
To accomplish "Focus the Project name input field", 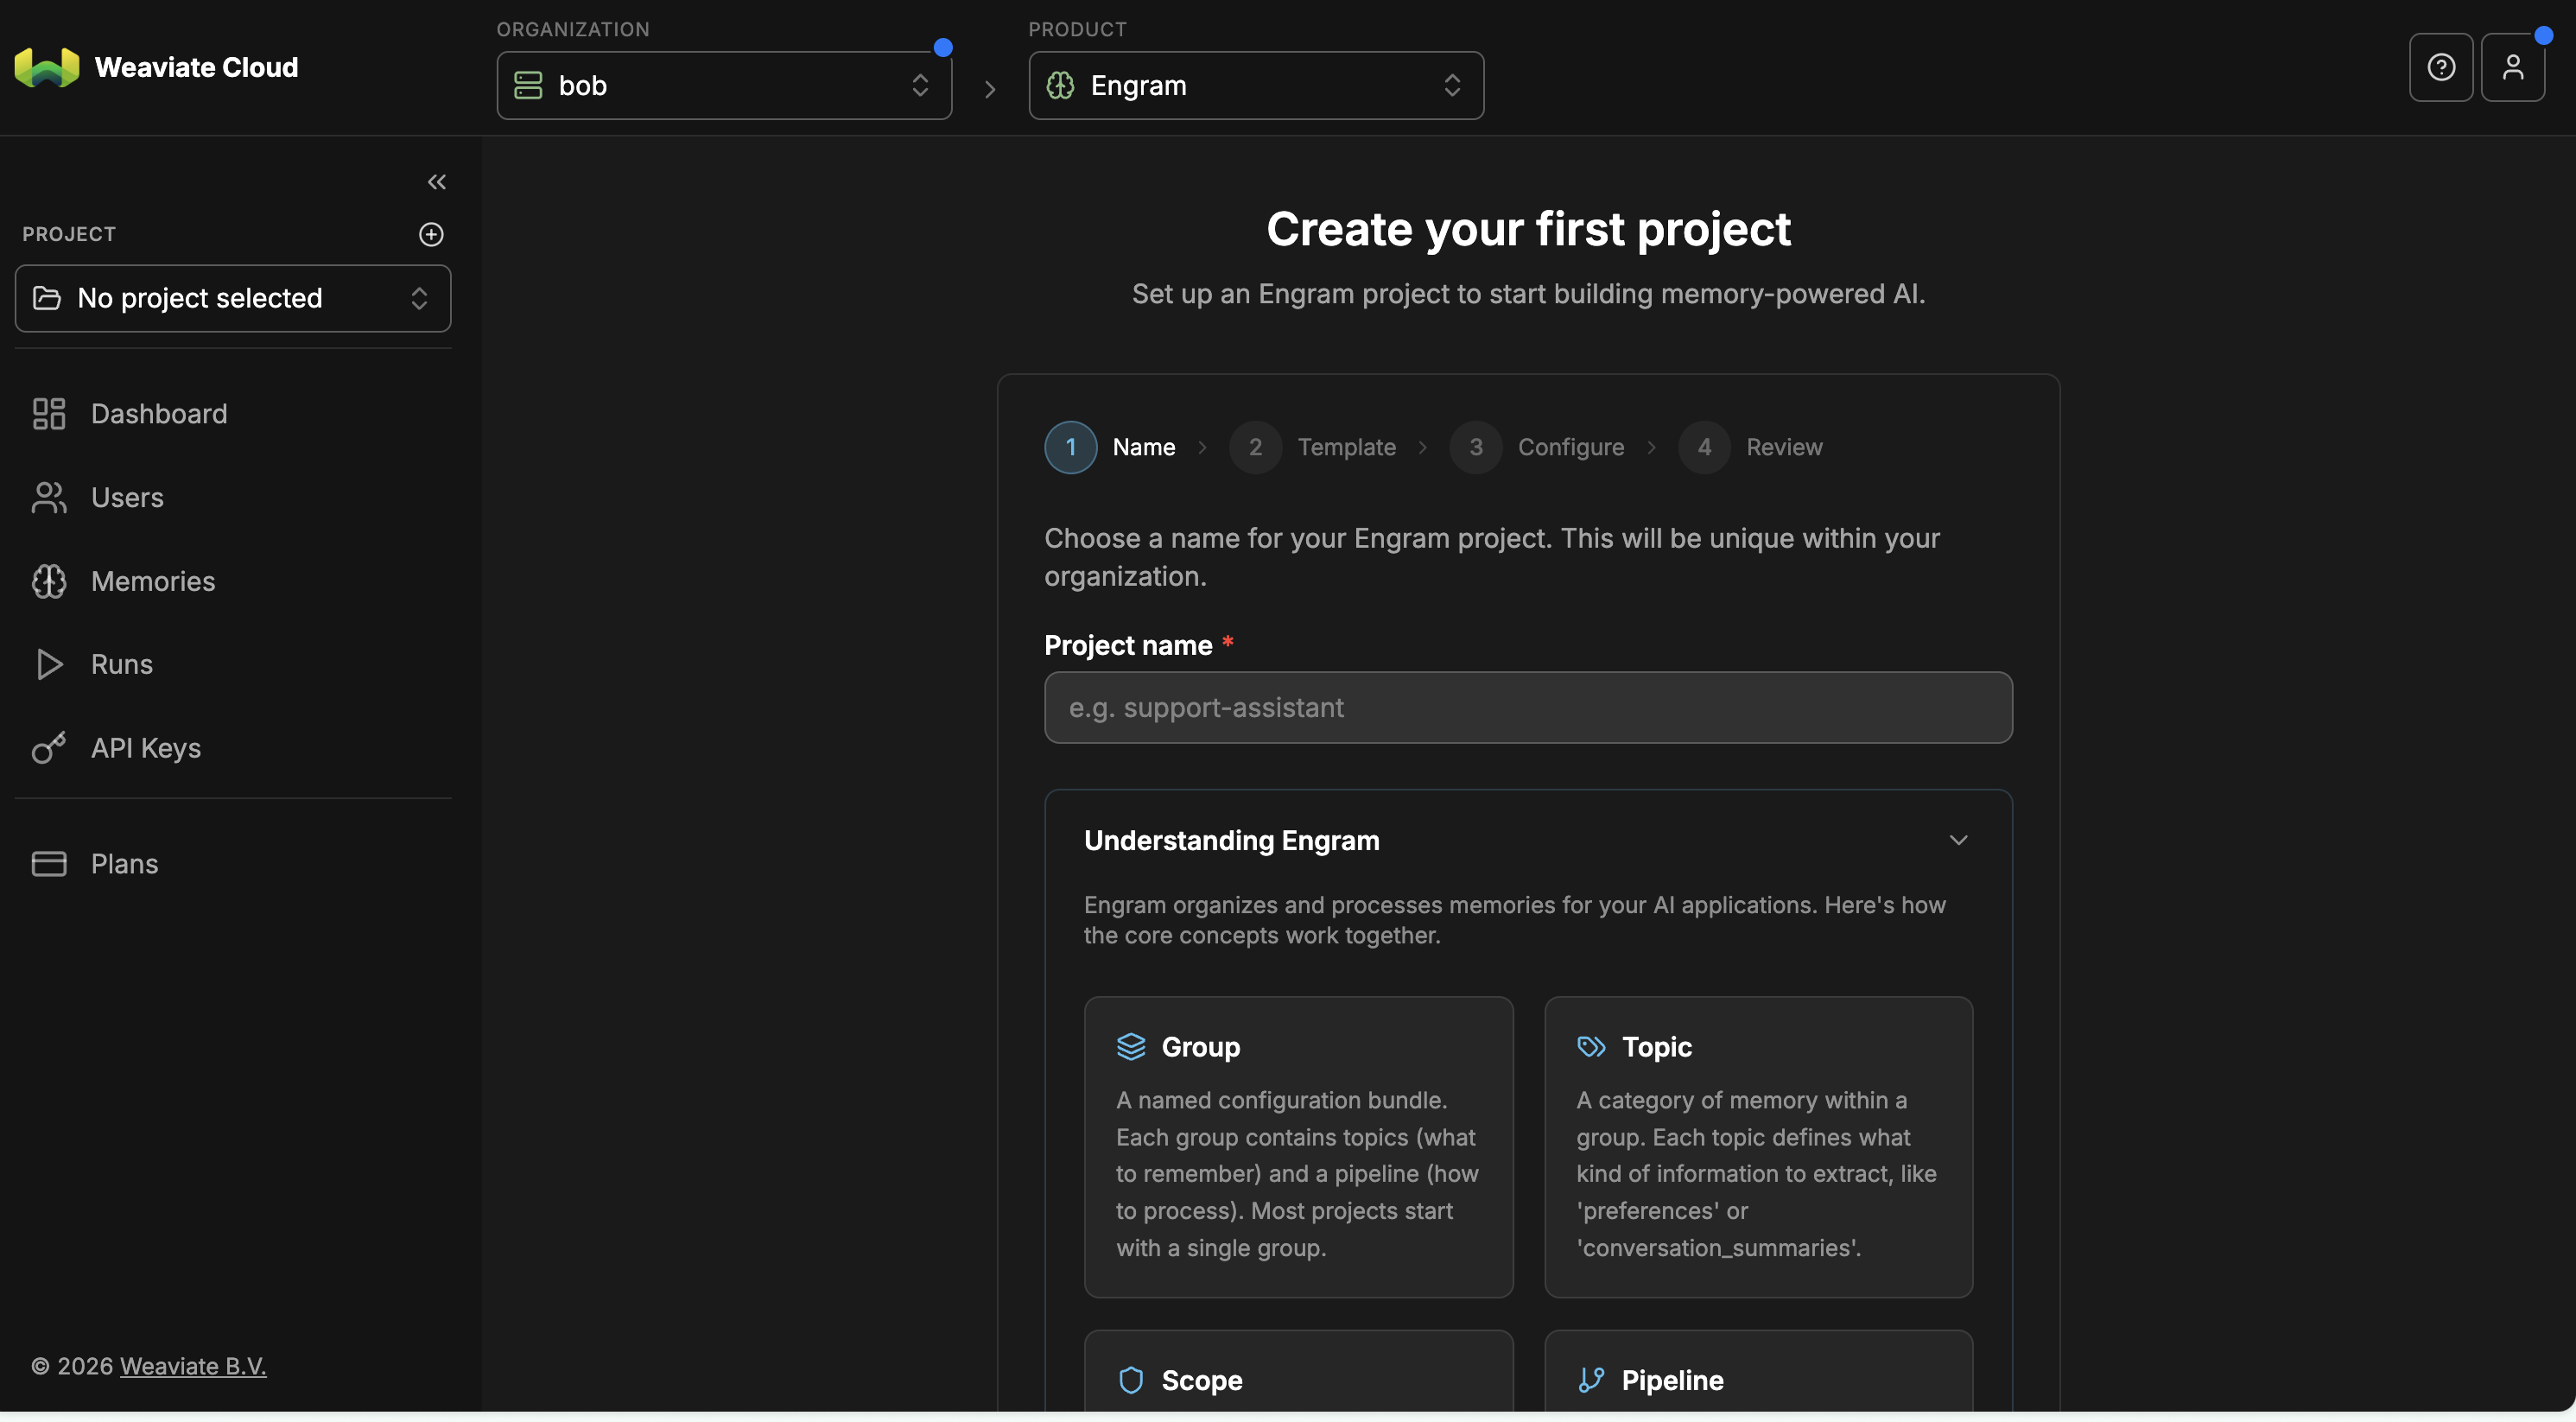I will 1528,708.
